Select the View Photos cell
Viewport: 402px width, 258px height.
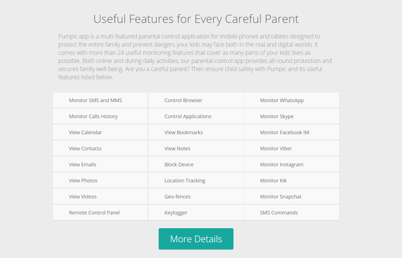tap(100, 181)
